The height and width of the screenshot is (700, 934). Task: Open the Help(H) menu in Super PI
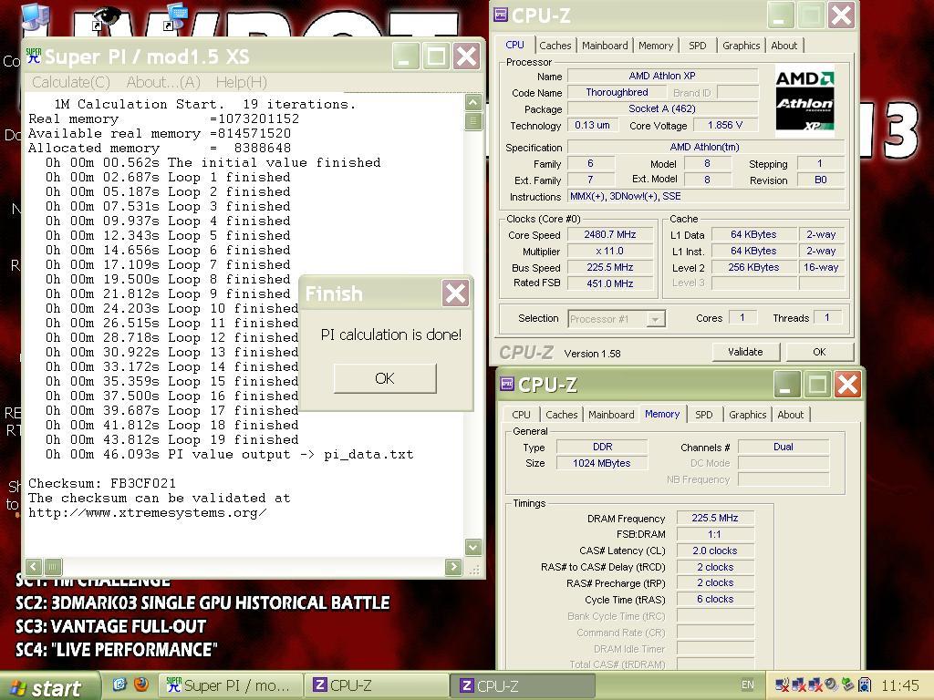click(241, 82)
